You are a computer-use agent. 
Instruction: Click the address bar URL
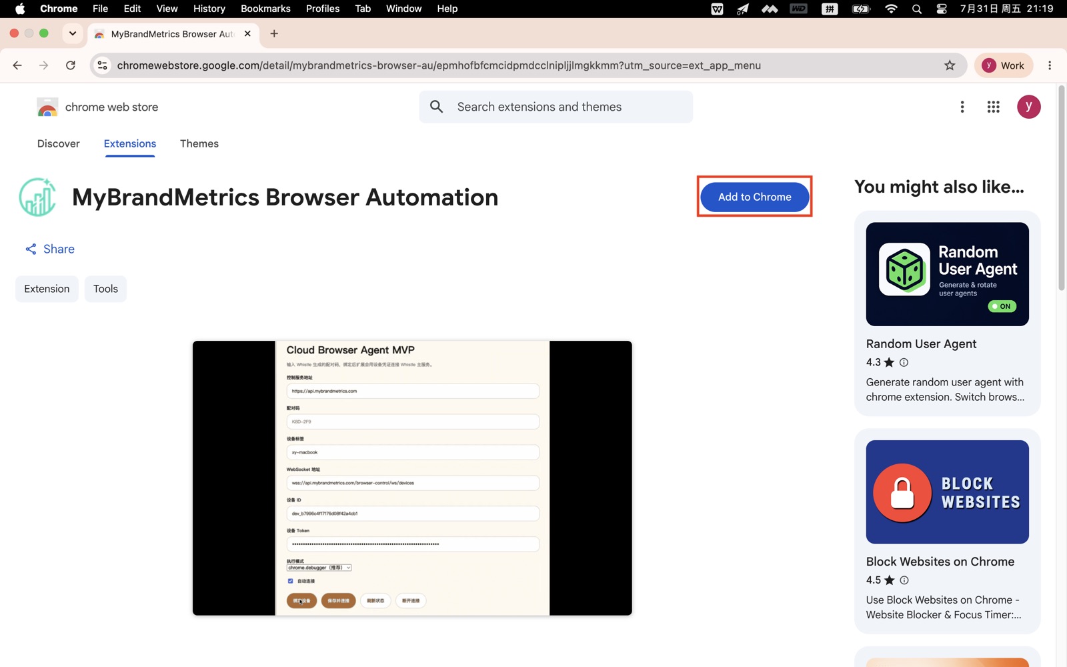439,65
